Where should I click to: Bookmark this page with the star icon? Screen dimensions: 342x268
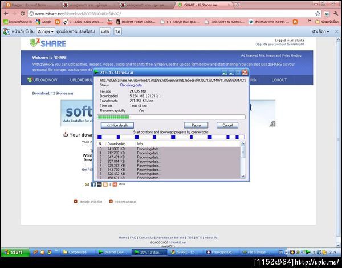pyautogui.click(x=317, y=14)
